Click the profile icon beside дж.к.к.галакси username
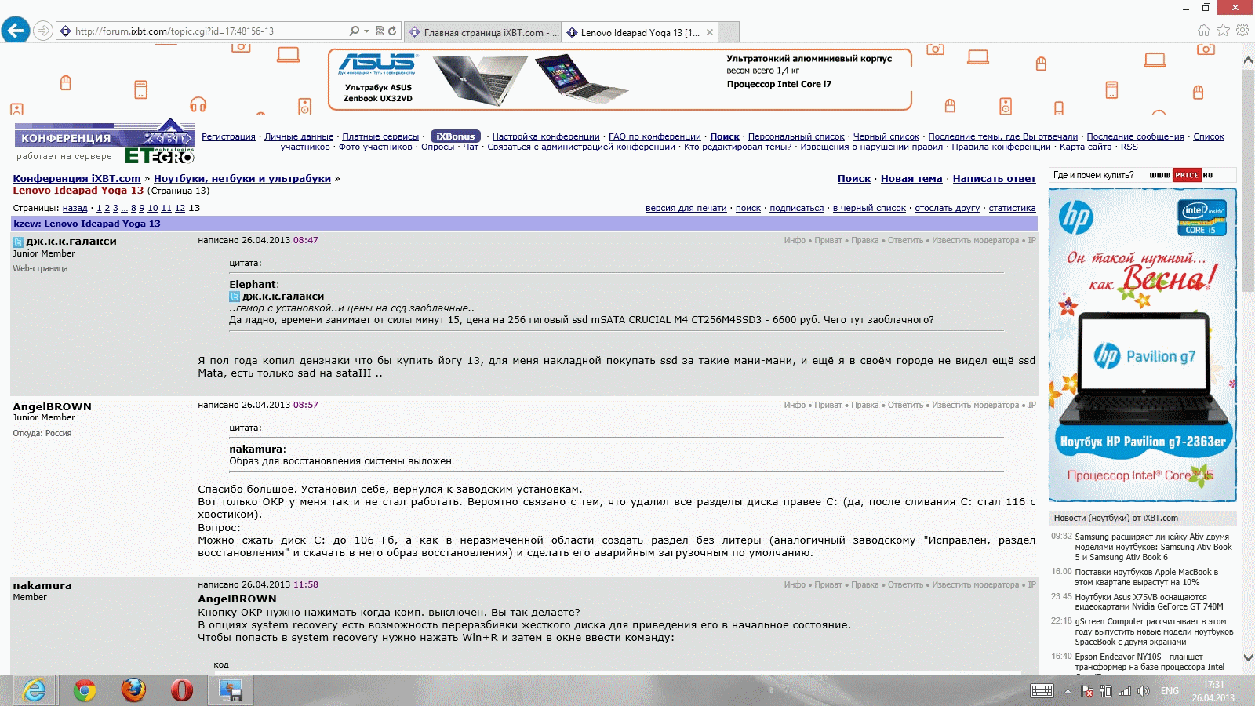 [x=18, y=242]
